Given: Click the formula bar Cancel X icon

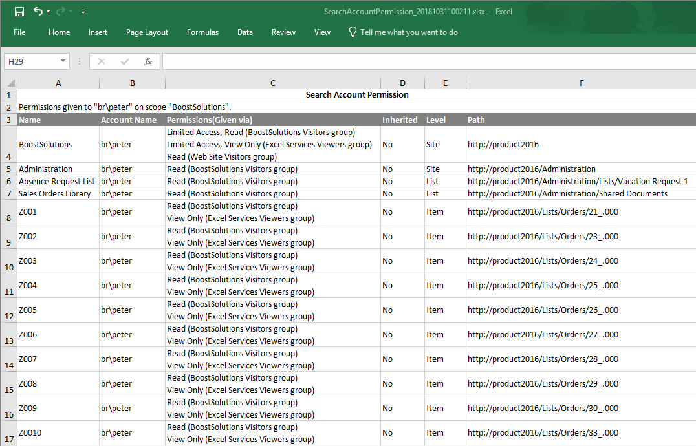Looking at the screenshot, I should pyautogui.click(x=102, y=61).
